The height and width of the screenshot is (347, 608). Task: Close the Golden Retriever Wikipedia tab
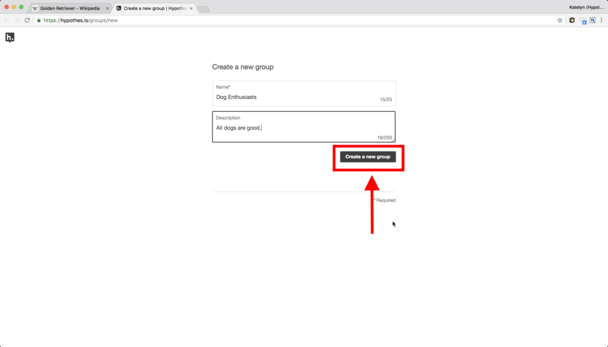pos(107,9)
